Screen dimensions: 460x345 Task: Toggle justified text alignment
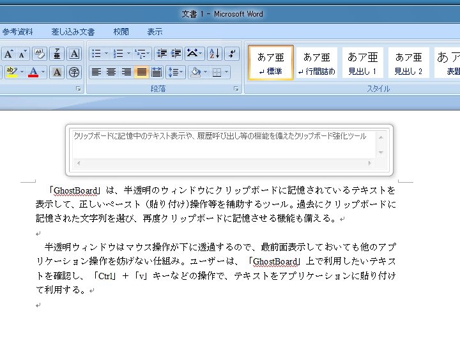click(x=142, y=72)
